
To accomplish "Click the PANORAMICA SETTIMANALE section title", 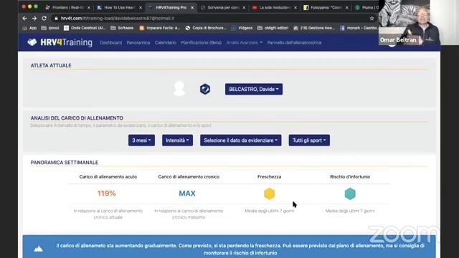I will [x=65, y=163].
